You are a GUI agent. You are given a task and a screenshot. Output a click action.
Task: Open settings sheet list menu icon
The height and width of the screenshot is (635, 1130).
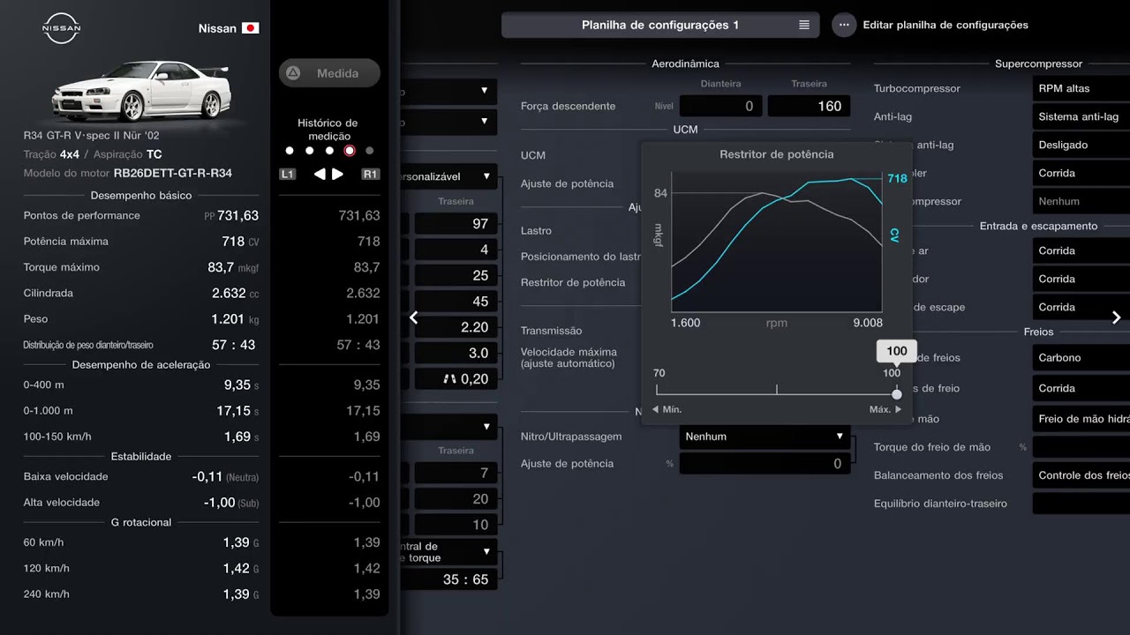[x=804, y=25]
